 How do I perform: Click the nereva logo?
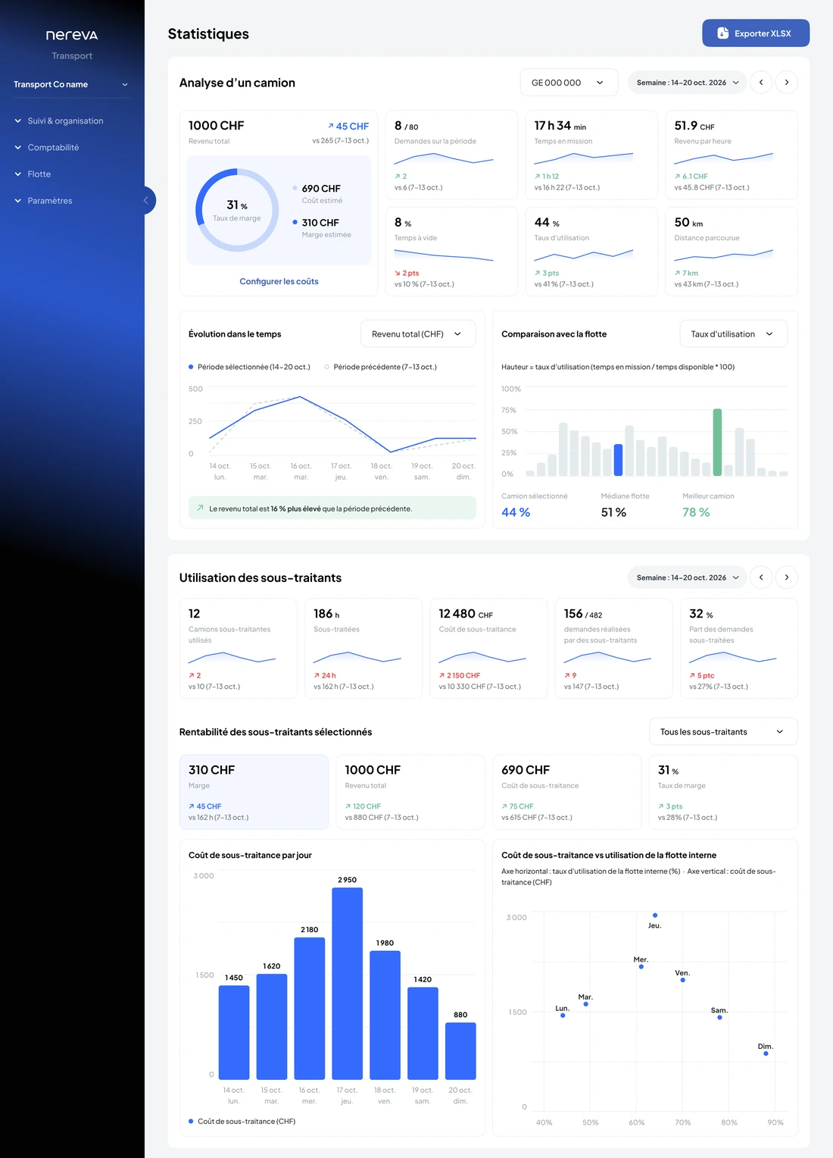click(72, 35)
